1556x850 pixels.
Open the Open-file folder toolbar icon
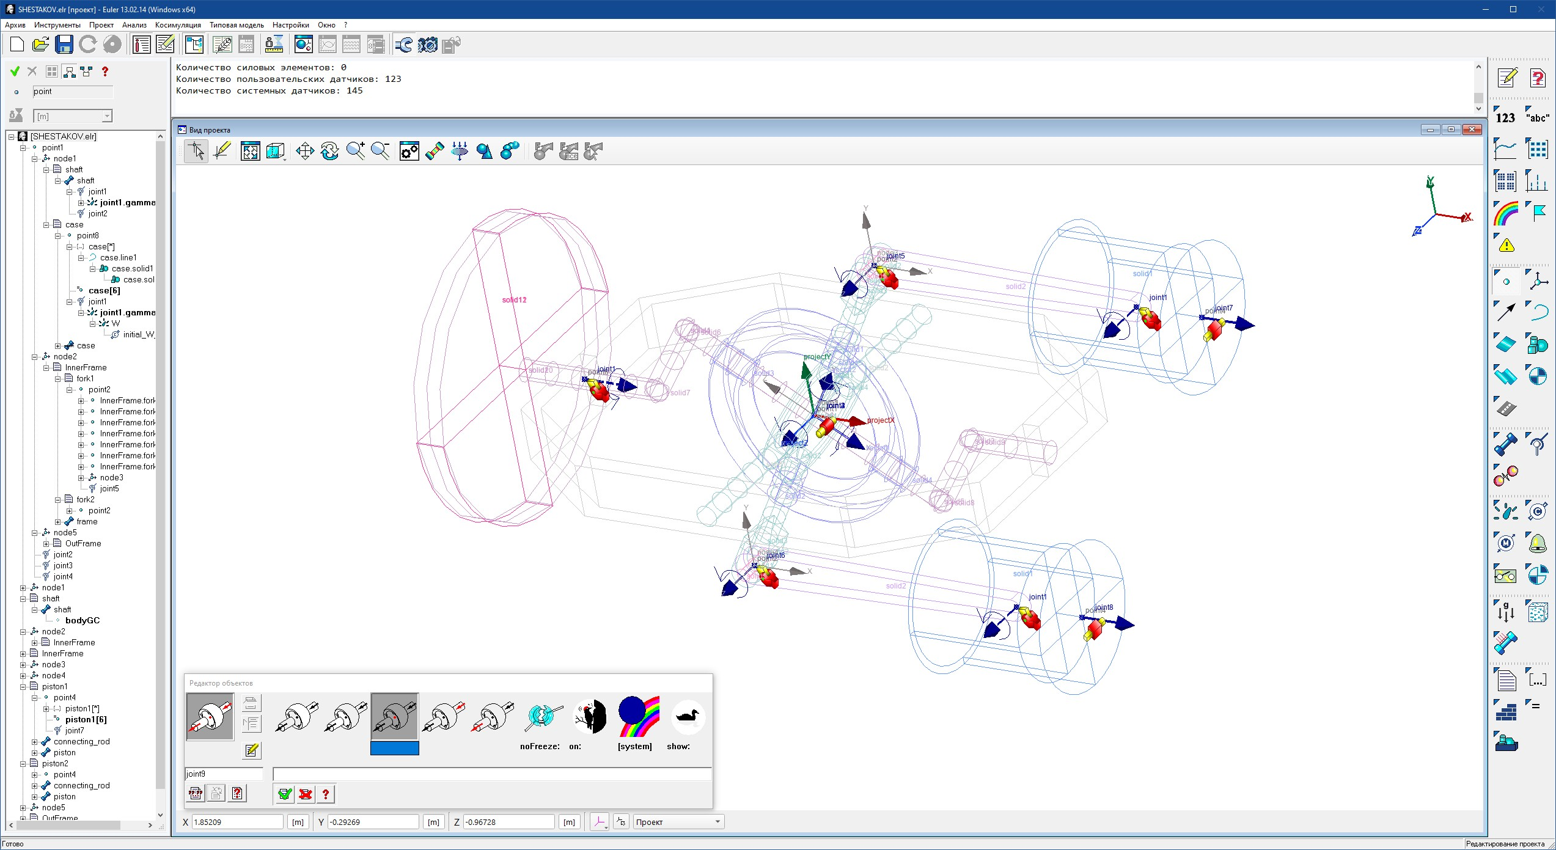coord(40,44)
